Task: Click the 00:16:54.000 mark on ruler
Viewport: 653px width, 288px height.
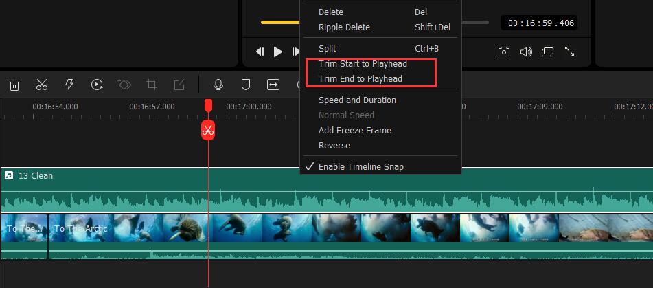Action: [55, 107]
